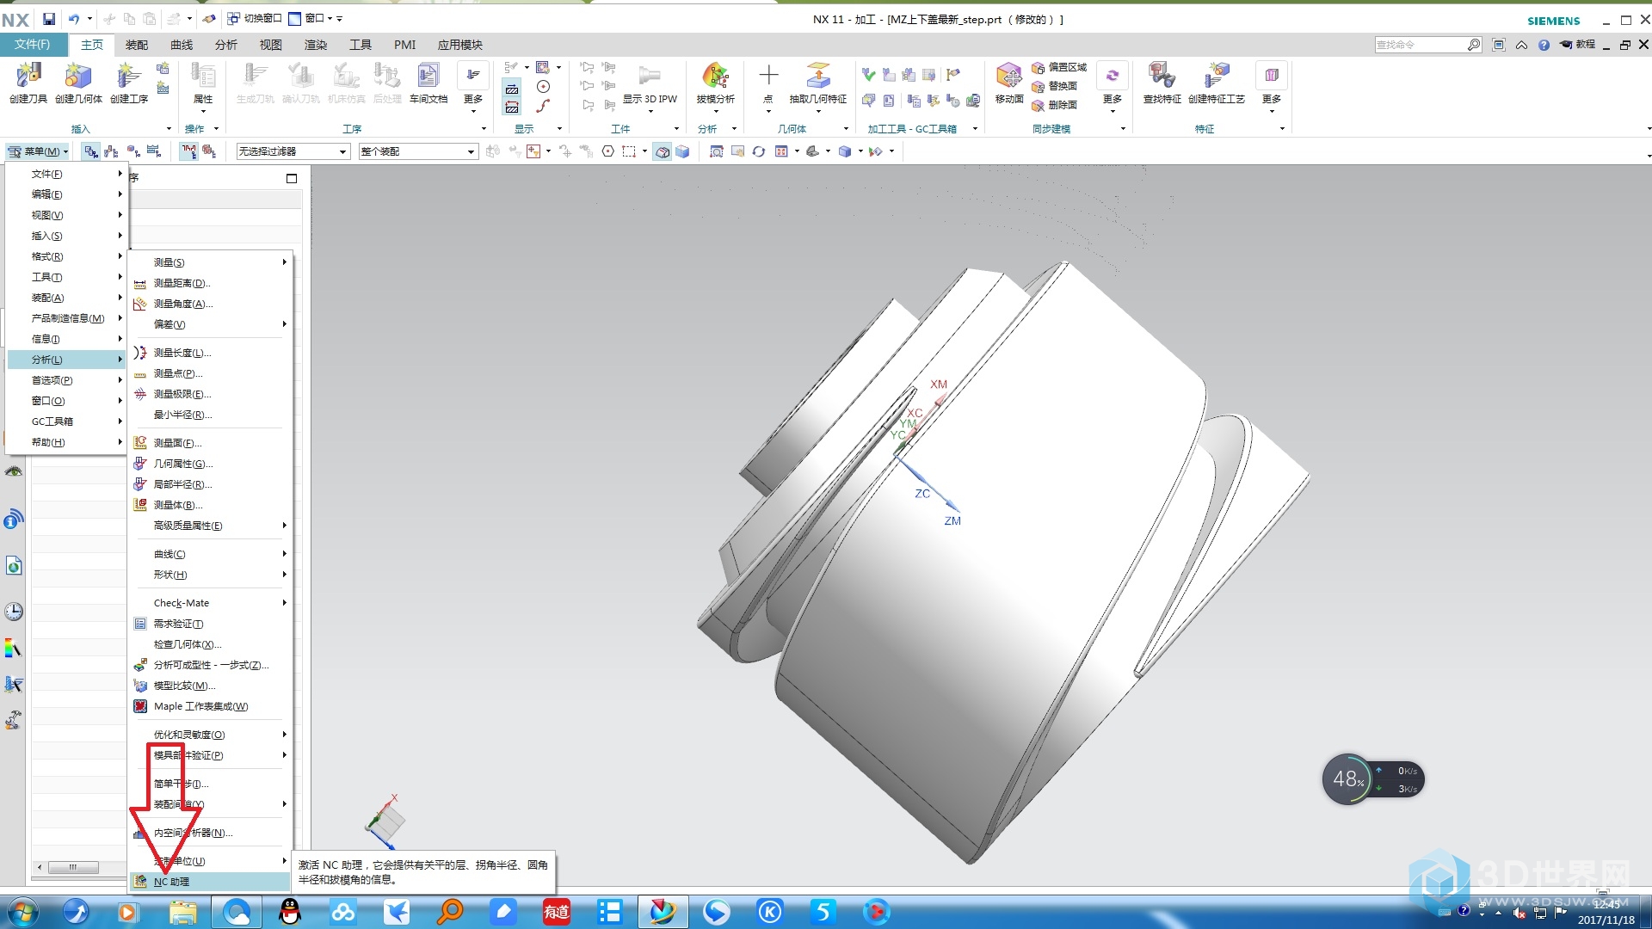Click the 教程 tutorial button
Image resolution: width=1652 pixels, height=929 pixels.
tap(1578, 45)
